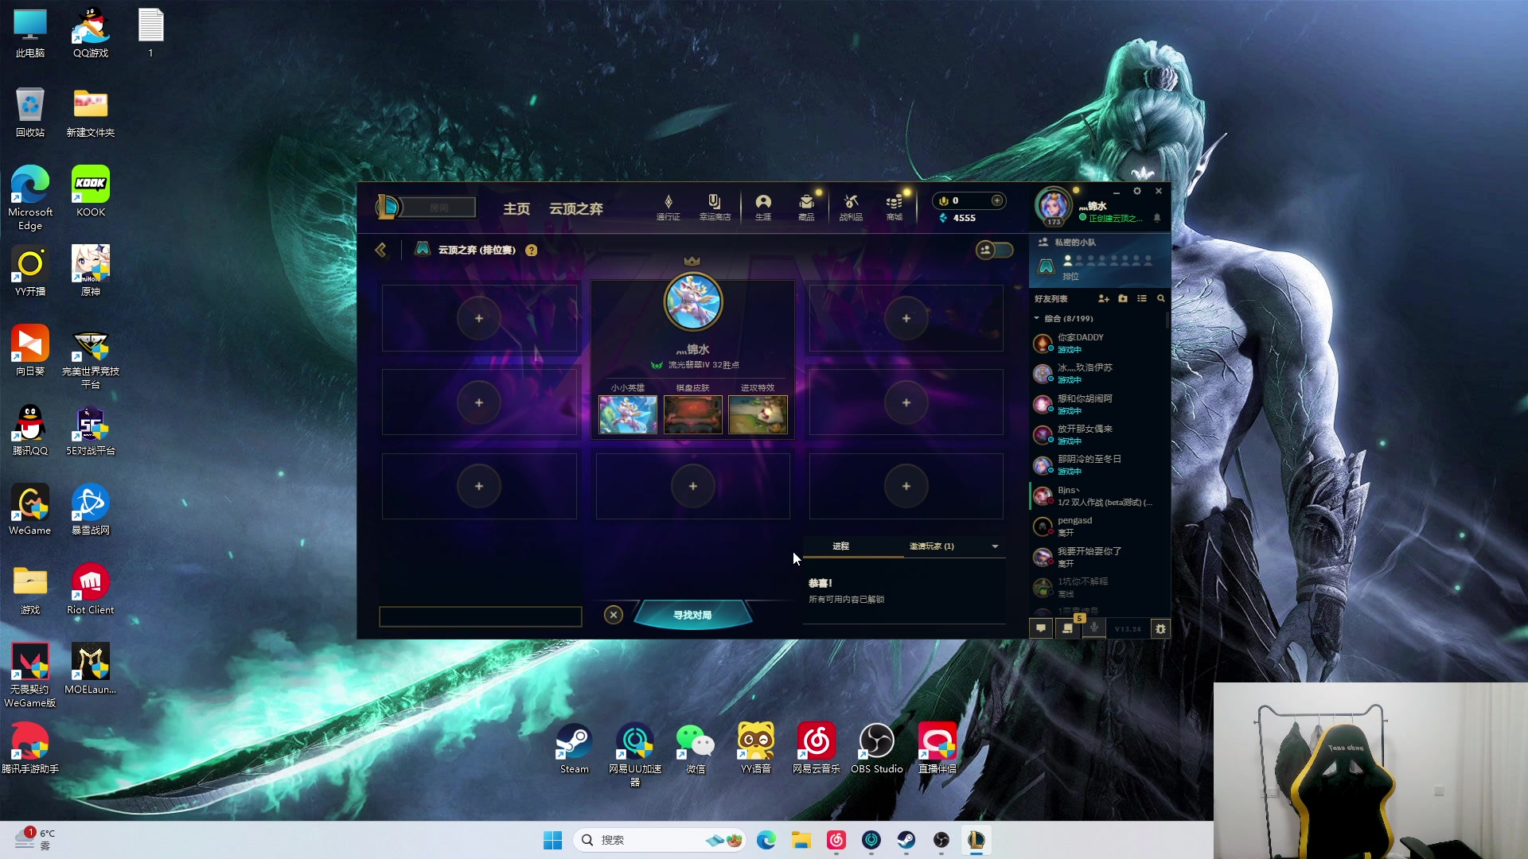
Task: Click the chat input field
Action: [x=480, y=616]
